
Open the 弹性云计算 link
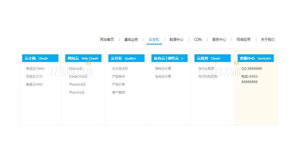[163, 69]
